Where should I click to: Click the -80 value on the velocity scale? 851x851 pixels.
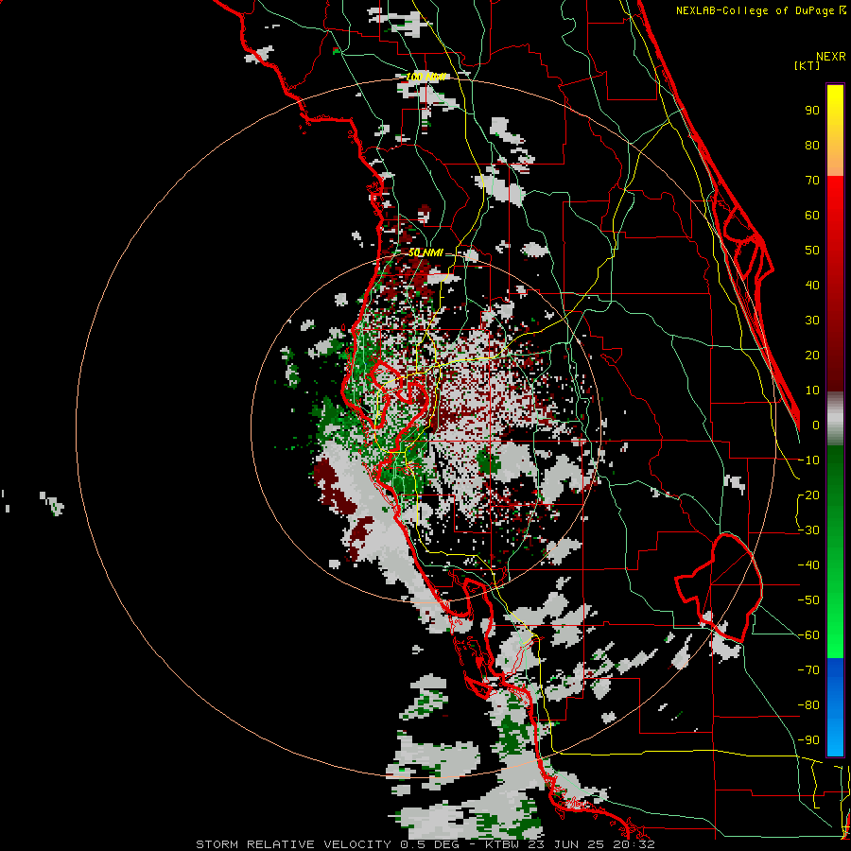(x=808, y=705)
